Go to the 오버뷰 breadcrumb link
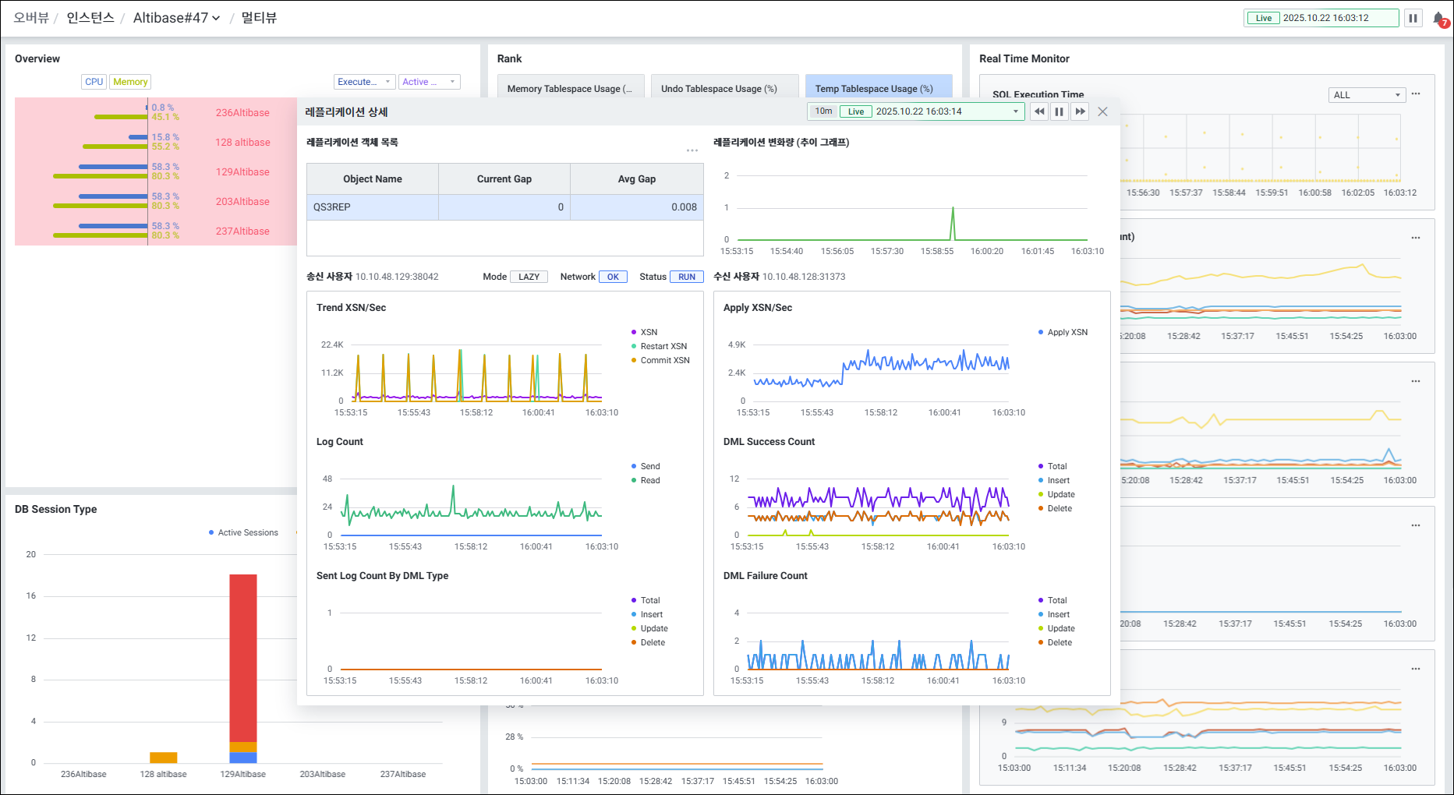Image resolution: width=1454 pixels, height=795 pixels. coord(31,18)
